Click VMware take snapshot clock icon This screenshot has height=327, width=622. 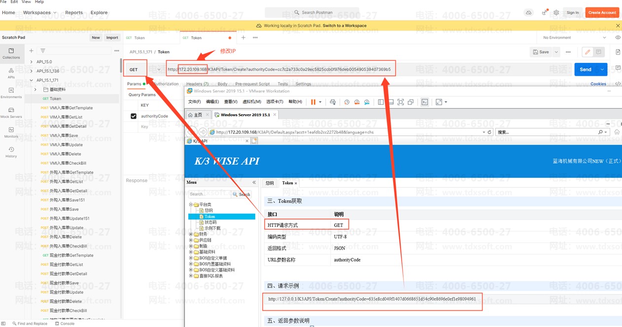[346, 102]
